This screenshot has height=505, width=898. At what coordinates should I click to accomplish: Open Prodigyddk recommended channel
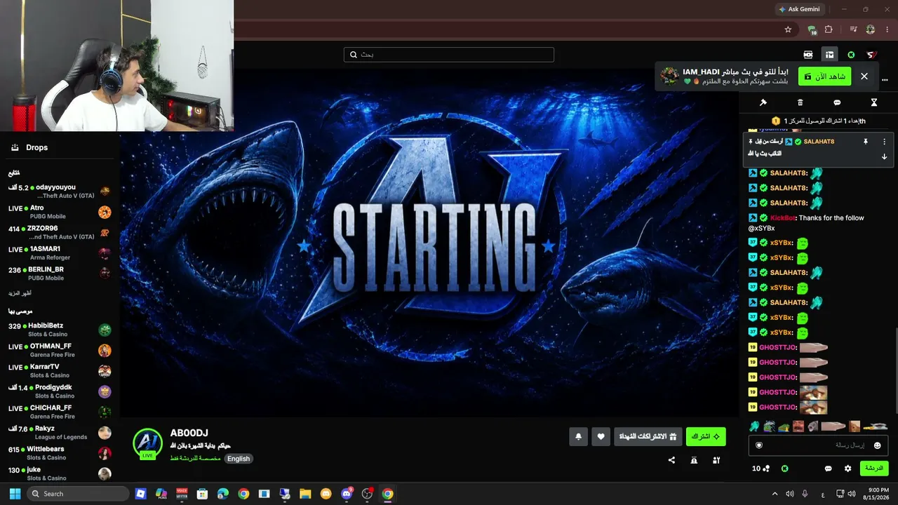(x=59, y=391)
